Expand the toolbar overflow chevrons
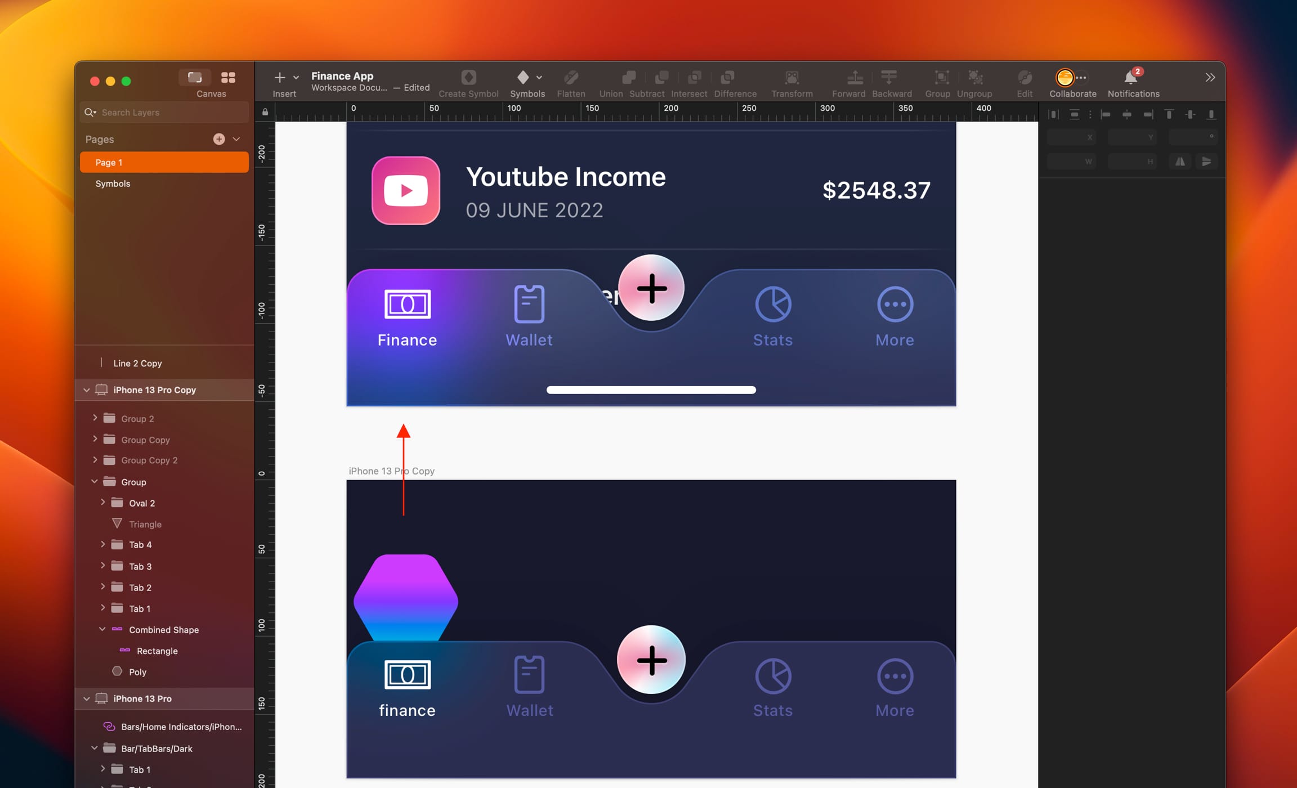1297x788 pixels. click(x=1210, y=77)
